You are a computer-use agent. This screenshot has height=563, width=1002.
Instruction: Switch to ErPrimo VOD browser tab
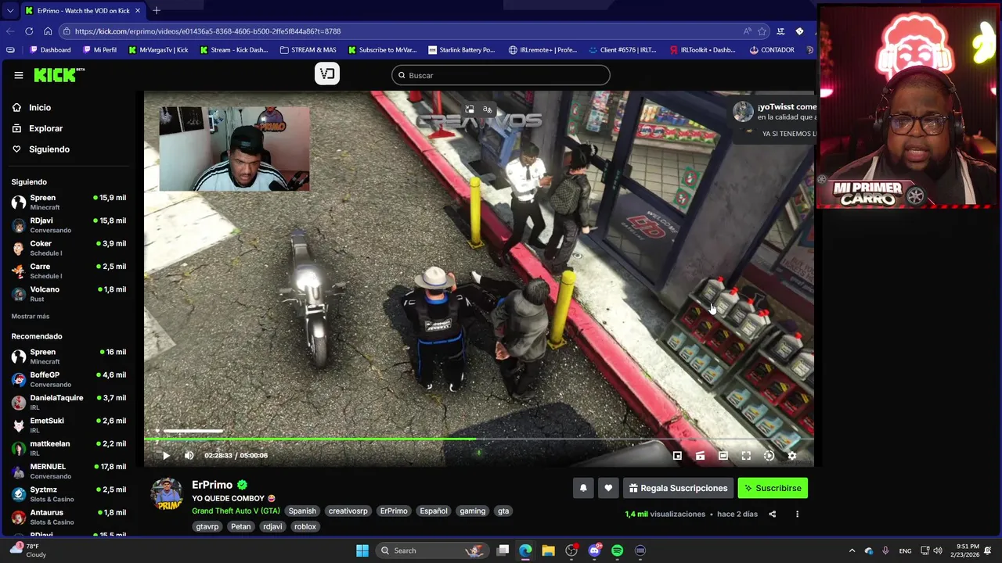click(82, 11)
